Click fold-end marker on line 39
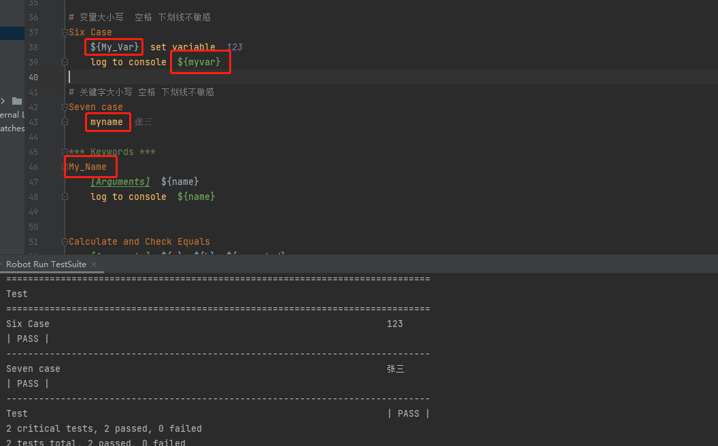Screen dimensions: 718x446 tap(65, 62)
